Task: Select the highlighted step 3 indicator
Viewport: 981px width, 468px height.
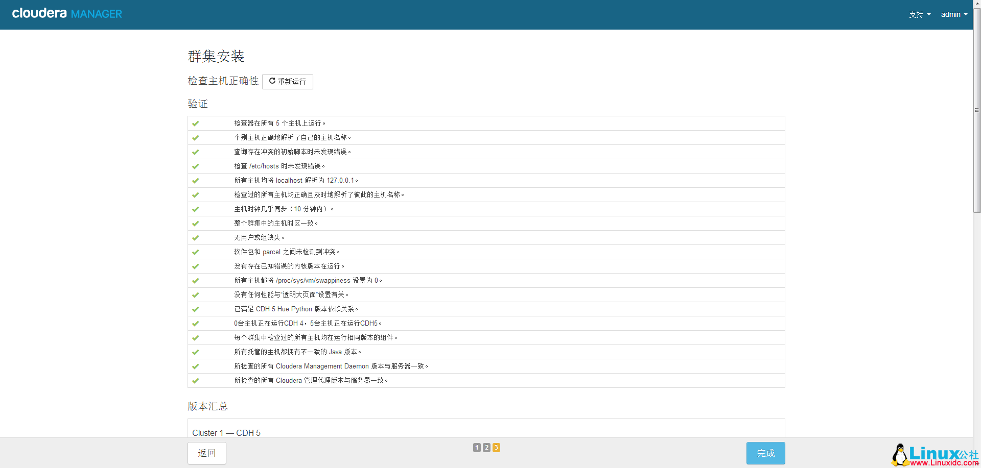Action: (x=496, y=448)
